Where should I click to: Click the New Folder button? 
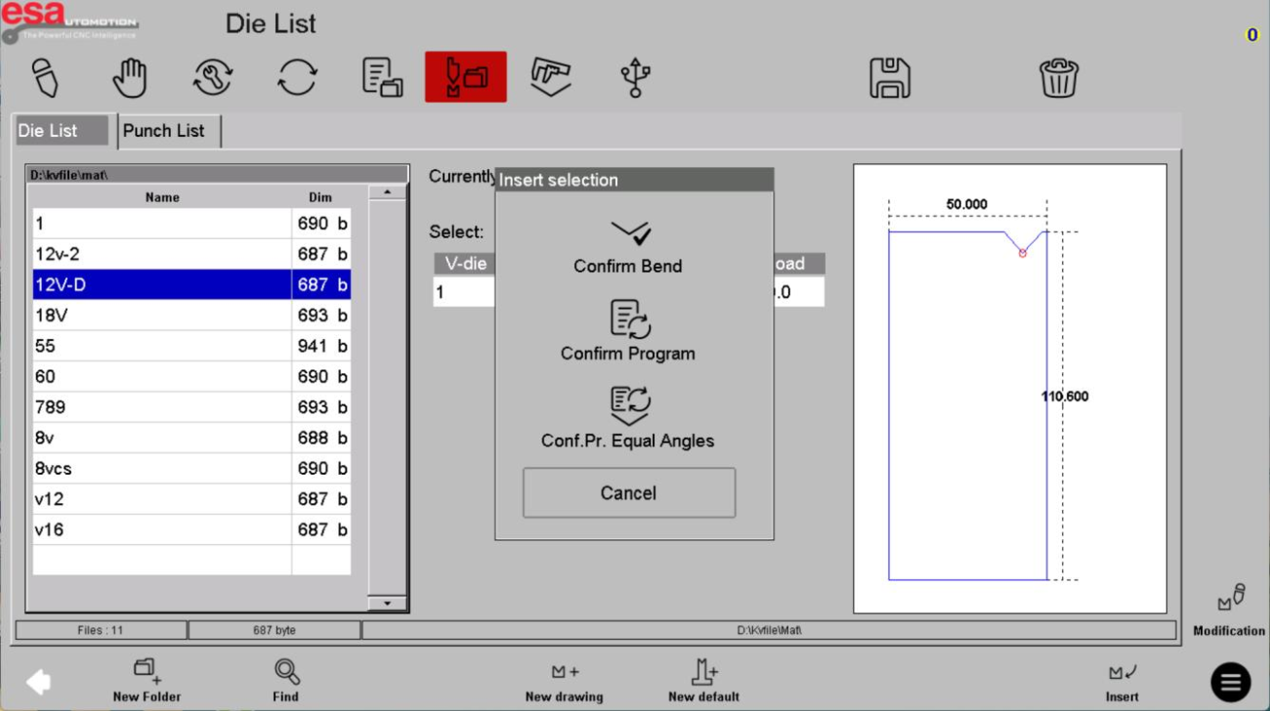click(147, 680)
